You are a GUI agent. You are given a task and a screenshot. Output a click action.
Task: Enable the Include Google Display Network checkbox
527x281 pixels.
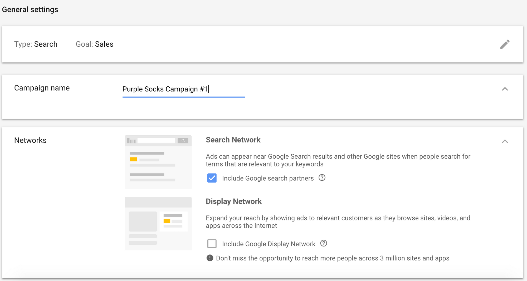point(212,244)
